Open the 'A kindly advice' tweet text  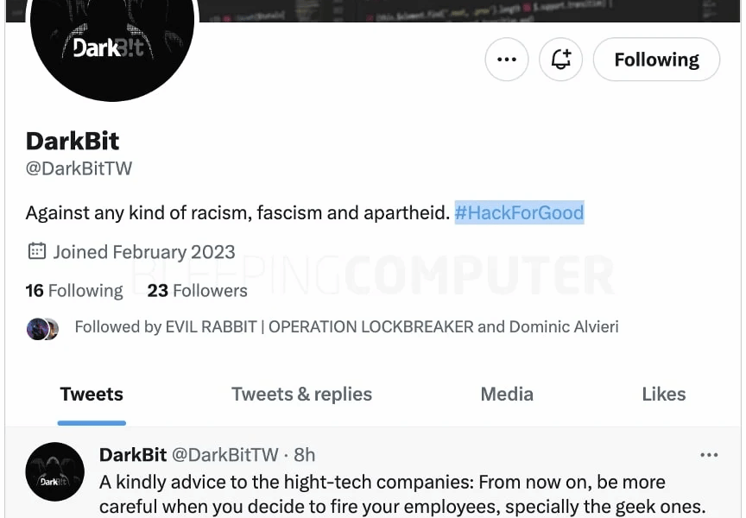(402, 495)
